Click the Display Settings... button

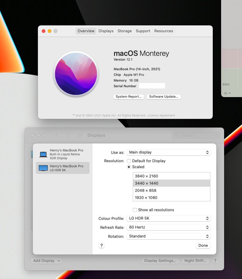coord(160,261)
